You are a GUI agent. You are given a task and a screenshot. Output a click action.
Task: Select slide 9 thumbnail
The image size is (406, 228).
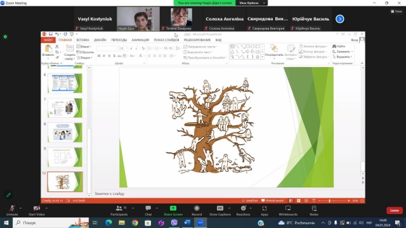(65, 157)
